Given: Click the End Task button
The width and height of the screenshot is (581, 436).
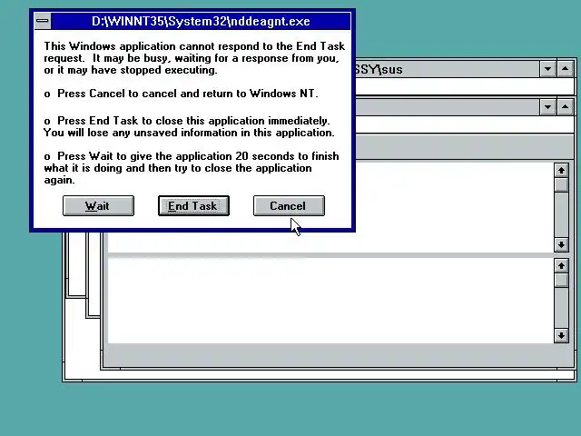Looking at the screenshot, I should (x=193, y=206).
